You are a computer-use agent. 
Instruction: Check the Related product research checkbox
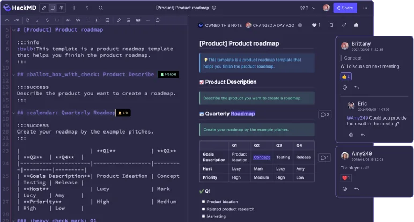(x=203, y=209)
